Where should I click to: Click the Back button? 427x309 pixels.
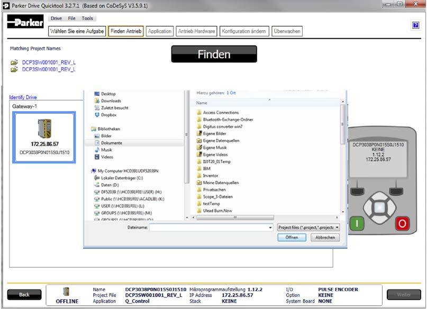pyautogui.click(x=24, y=295)
